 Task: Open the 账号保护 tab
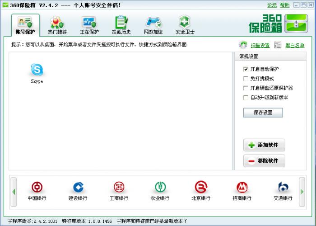pyautogui.click(x=25, y=25)
